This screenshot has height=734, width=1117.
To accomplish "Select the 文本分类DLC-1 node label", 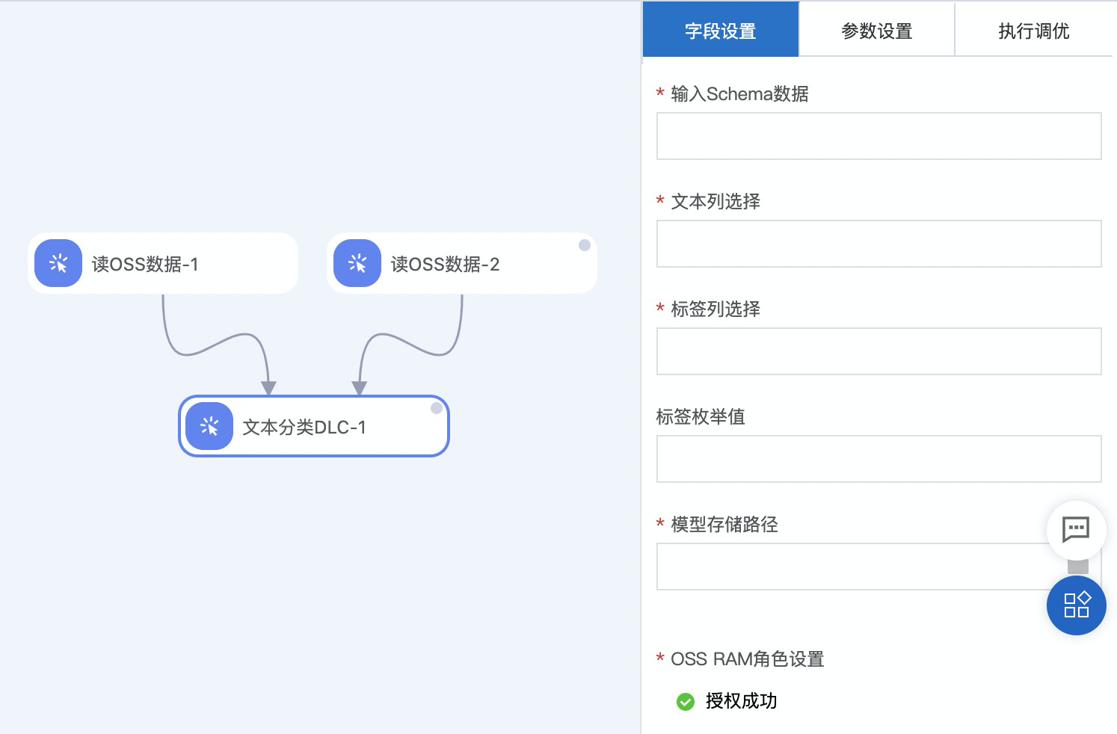I will pos(304,427).
